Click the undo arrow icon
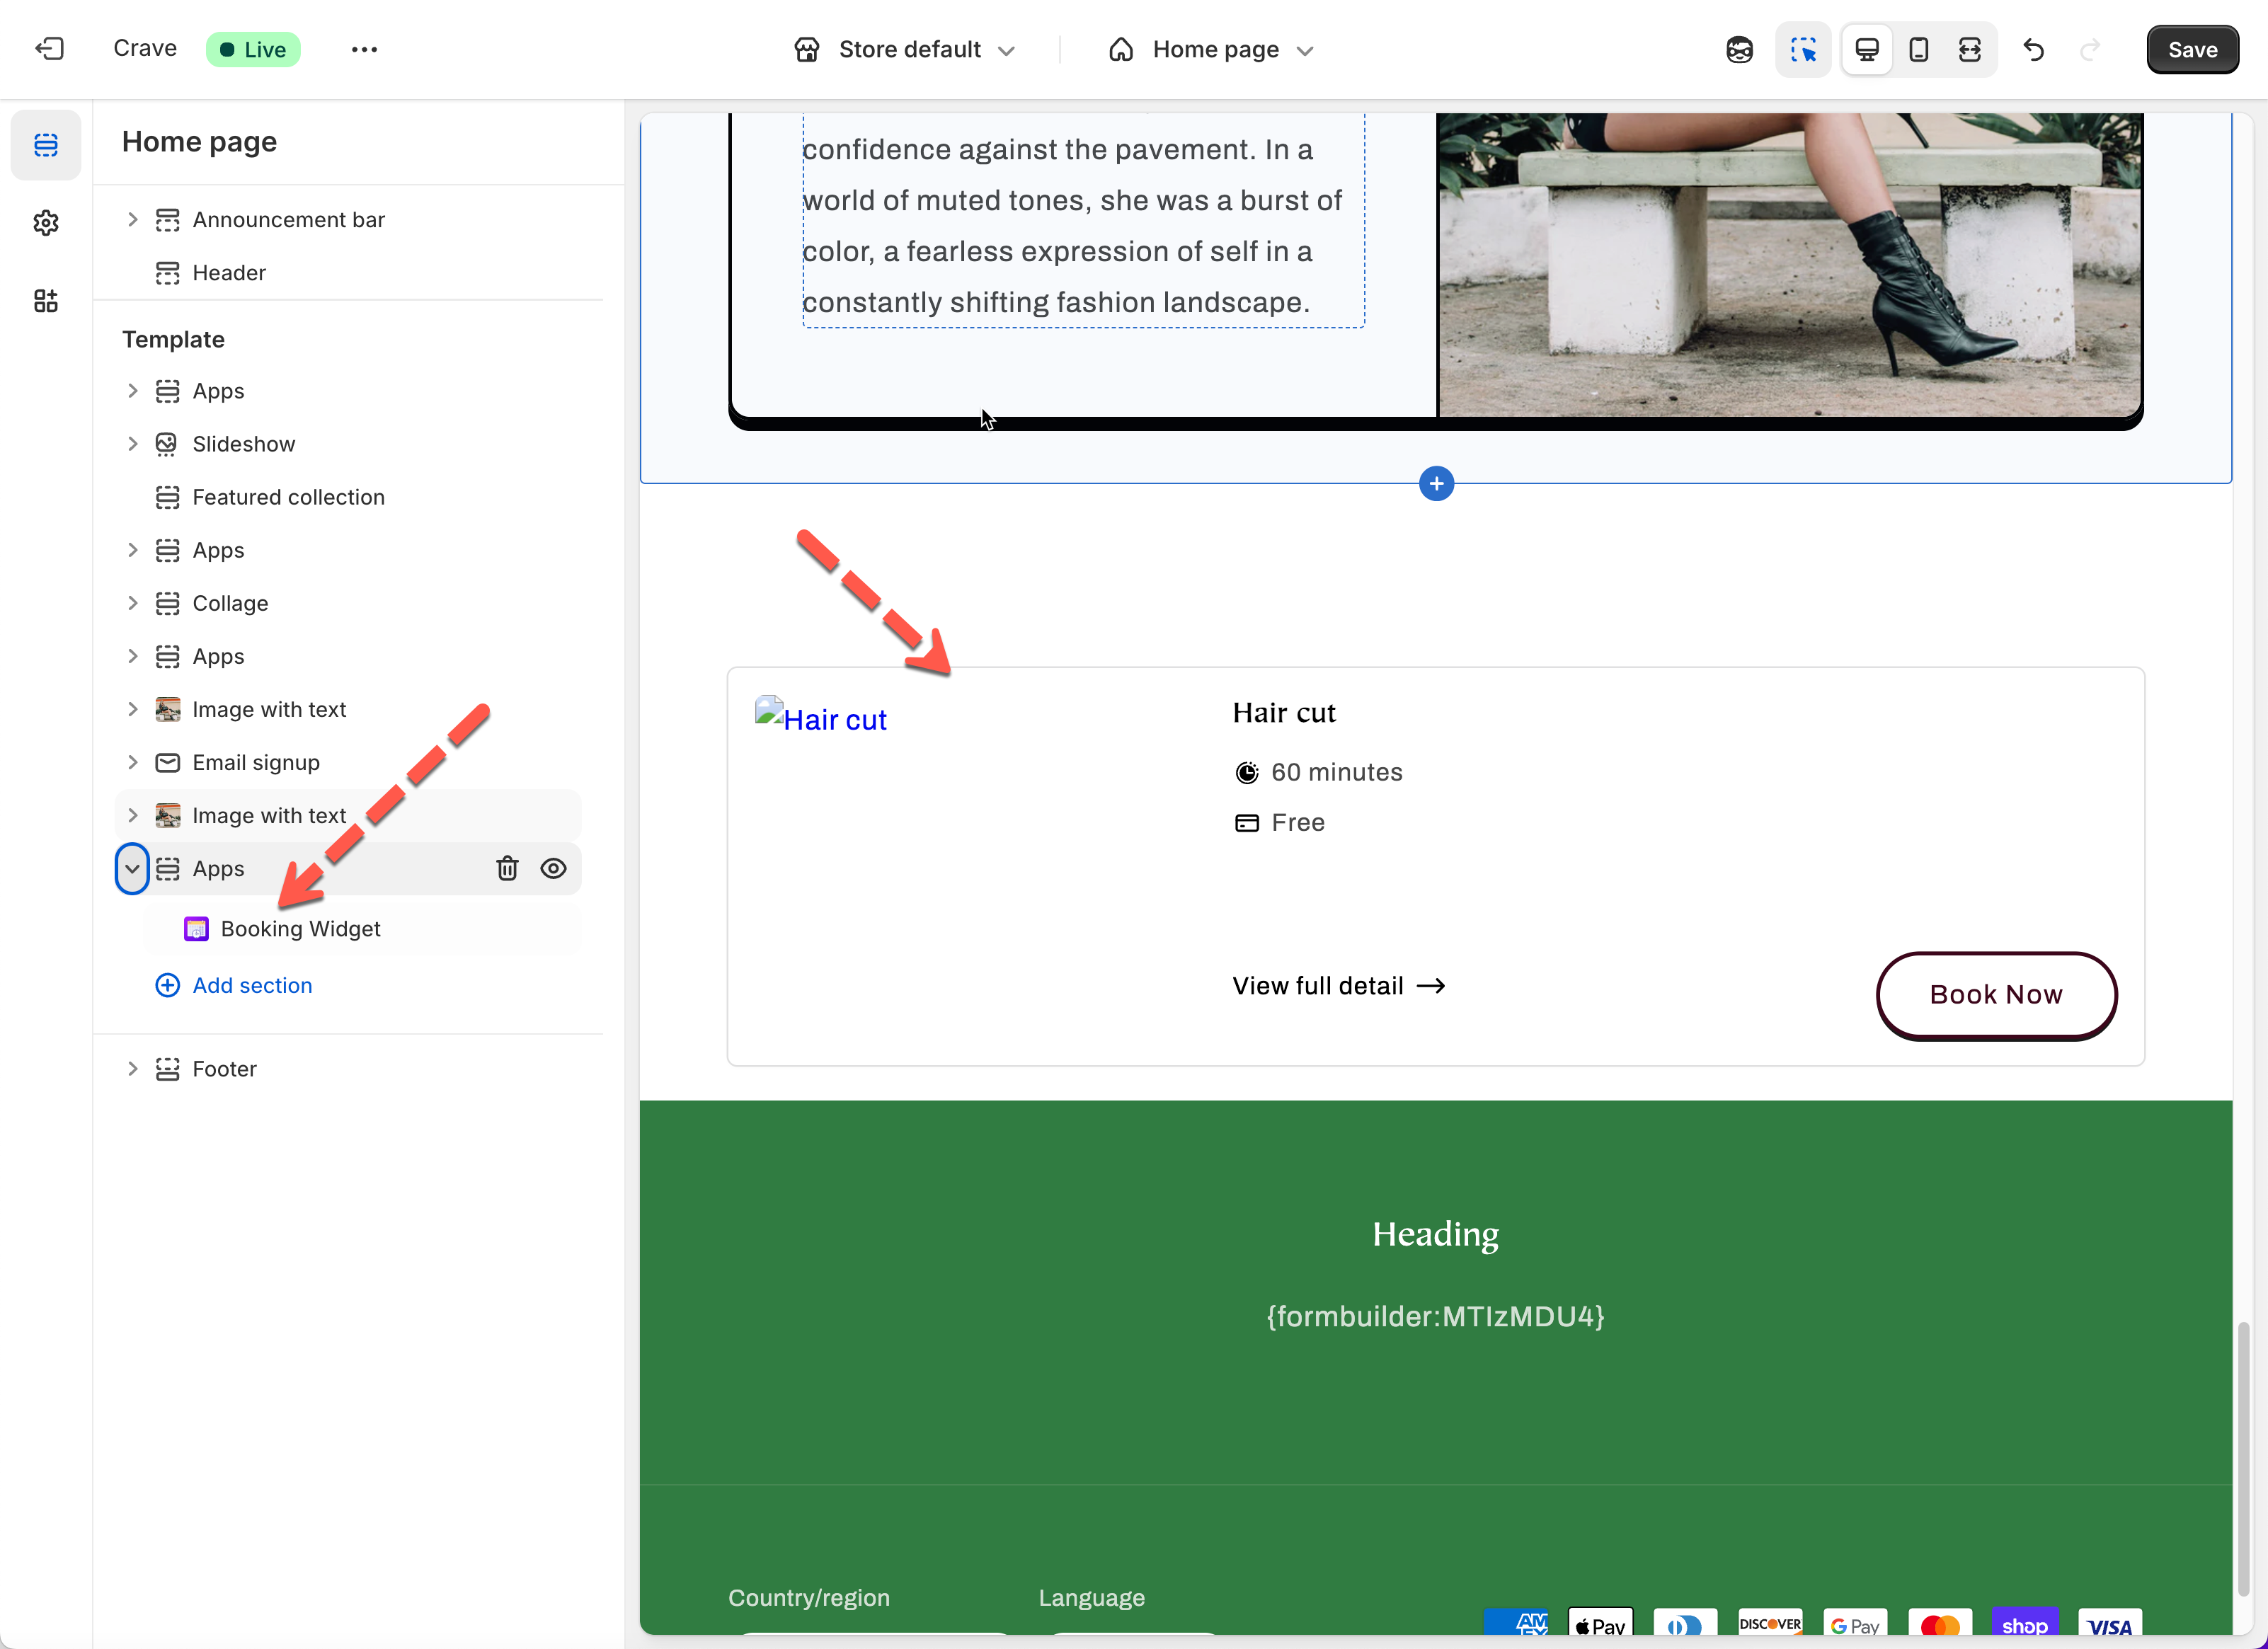Image resolution: width=2268 pixels, height=1649 pixels. tap(2034, 49)
